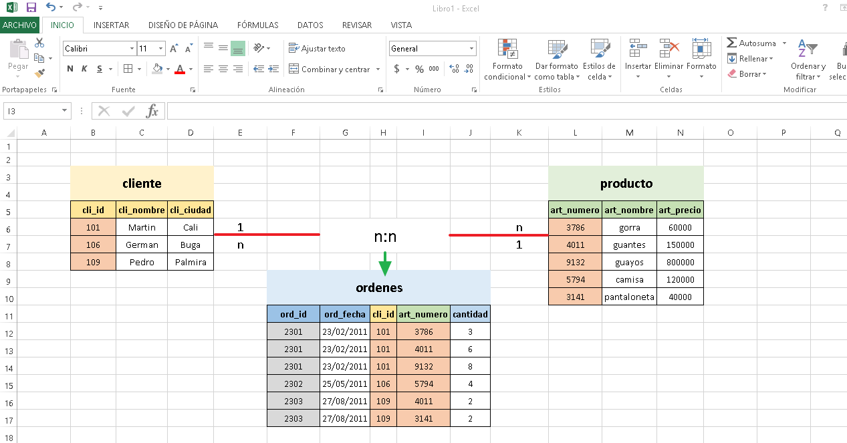Open the ARCHIVO file menu

point(19,25)
